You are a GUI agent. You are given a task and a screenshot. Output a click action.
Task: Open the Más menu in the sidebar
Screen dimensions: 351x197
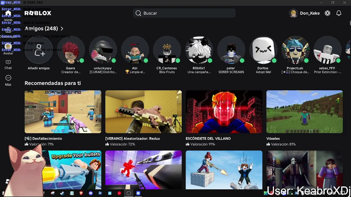(x=8, y=81)
